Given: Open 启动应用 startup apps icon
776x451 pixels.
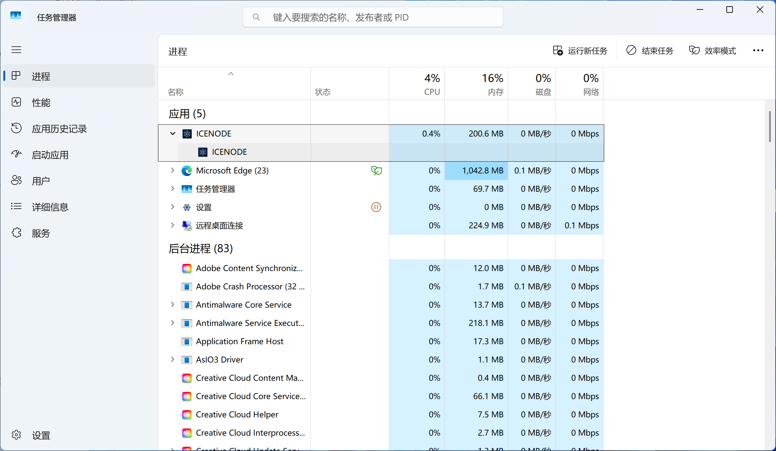Looking at the screenshot, I should (x=16, y=154).
